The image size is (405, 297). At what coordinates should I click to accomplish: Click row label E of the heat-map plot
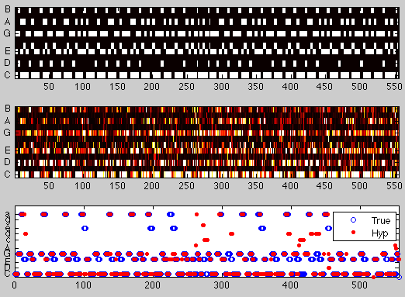[x=8, y=150]
